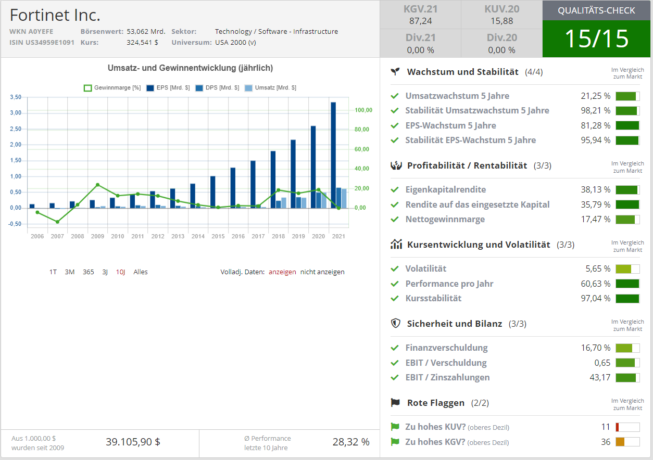The image size is (653, 460).
Task: Select the 365 days chart range
Action: coord(89,272)
